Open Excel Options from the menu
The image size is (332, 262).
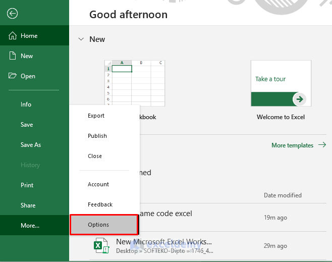pyautogui.click(x=104, y=225)
